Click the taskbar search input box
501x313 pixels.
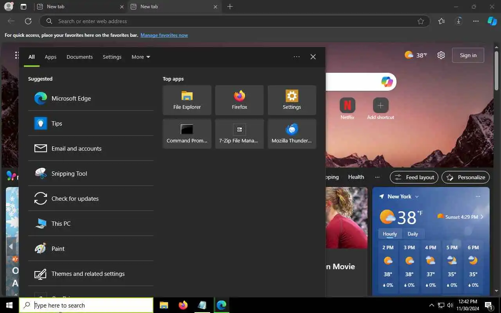click(x=86, y=305)
